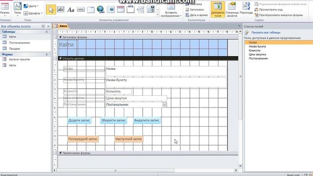Close the Квіти form design tab
This screenshot has height=176, width=313.
click(x=240, y=26)
